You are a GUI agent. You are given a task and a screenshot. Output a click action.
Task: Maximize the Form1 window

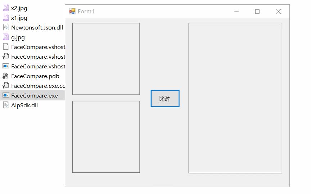(x=257, y=12)
